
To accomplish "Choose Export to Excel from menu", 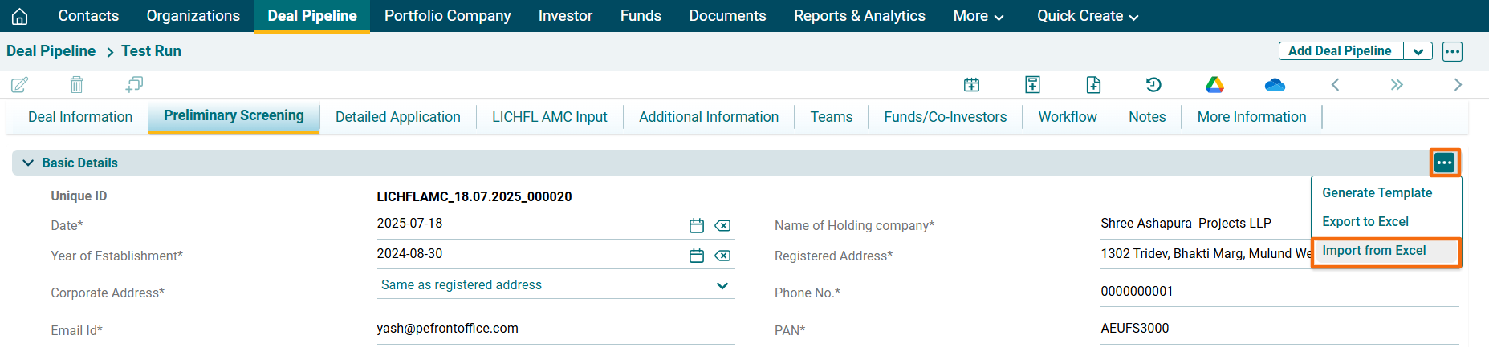I will click(x=1365, y=222).
